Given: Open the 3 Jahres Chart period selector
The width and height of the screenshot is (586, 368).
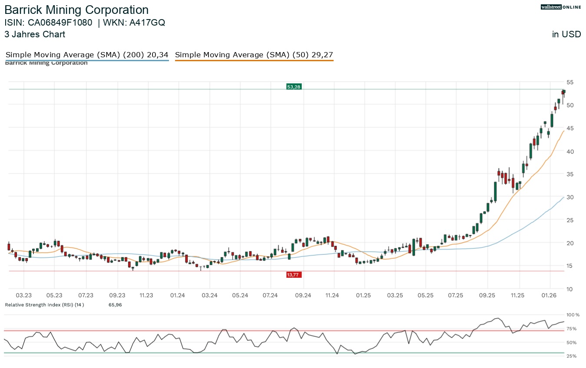Looking at the screenshot, I should pos(35,34).
